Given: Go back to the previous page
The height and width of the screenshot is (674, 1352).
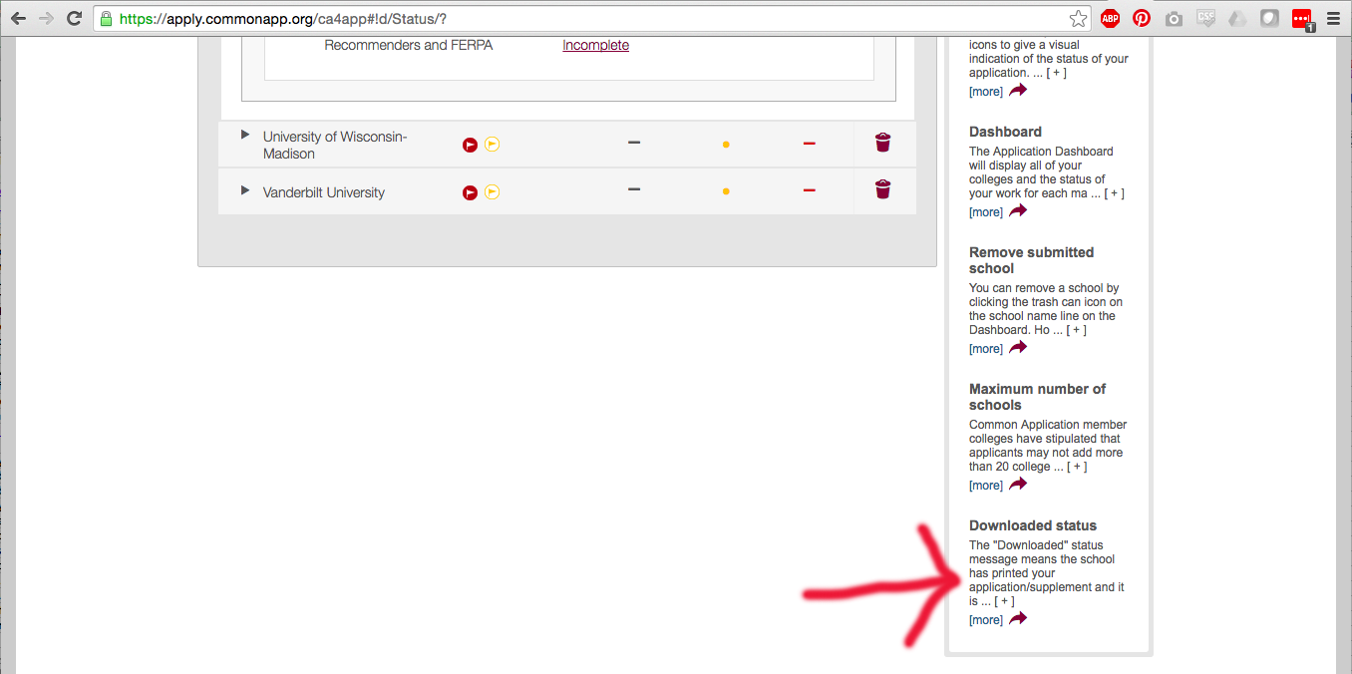Looking at the screenshot, I should 18,18.
